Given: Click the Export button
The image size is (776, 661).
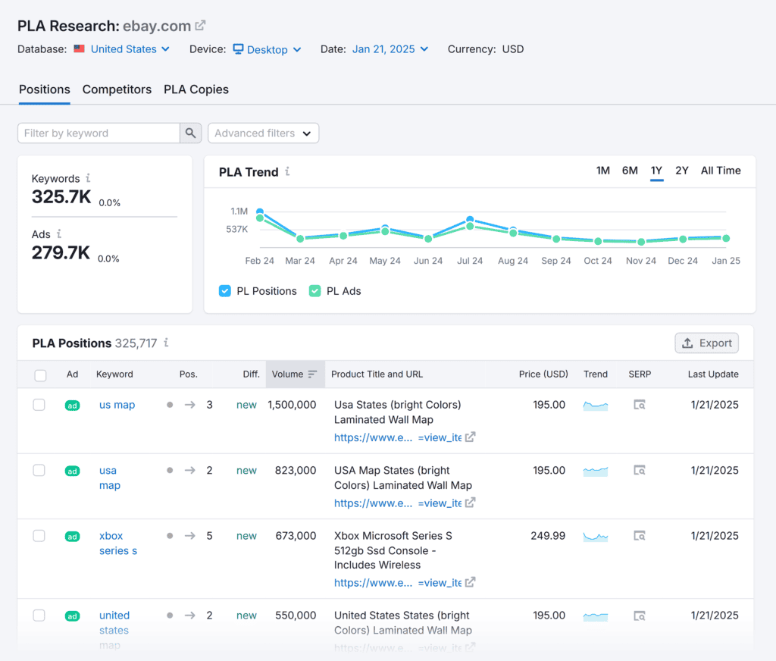Looking at the screenshot, I should (x=706, y=343).
